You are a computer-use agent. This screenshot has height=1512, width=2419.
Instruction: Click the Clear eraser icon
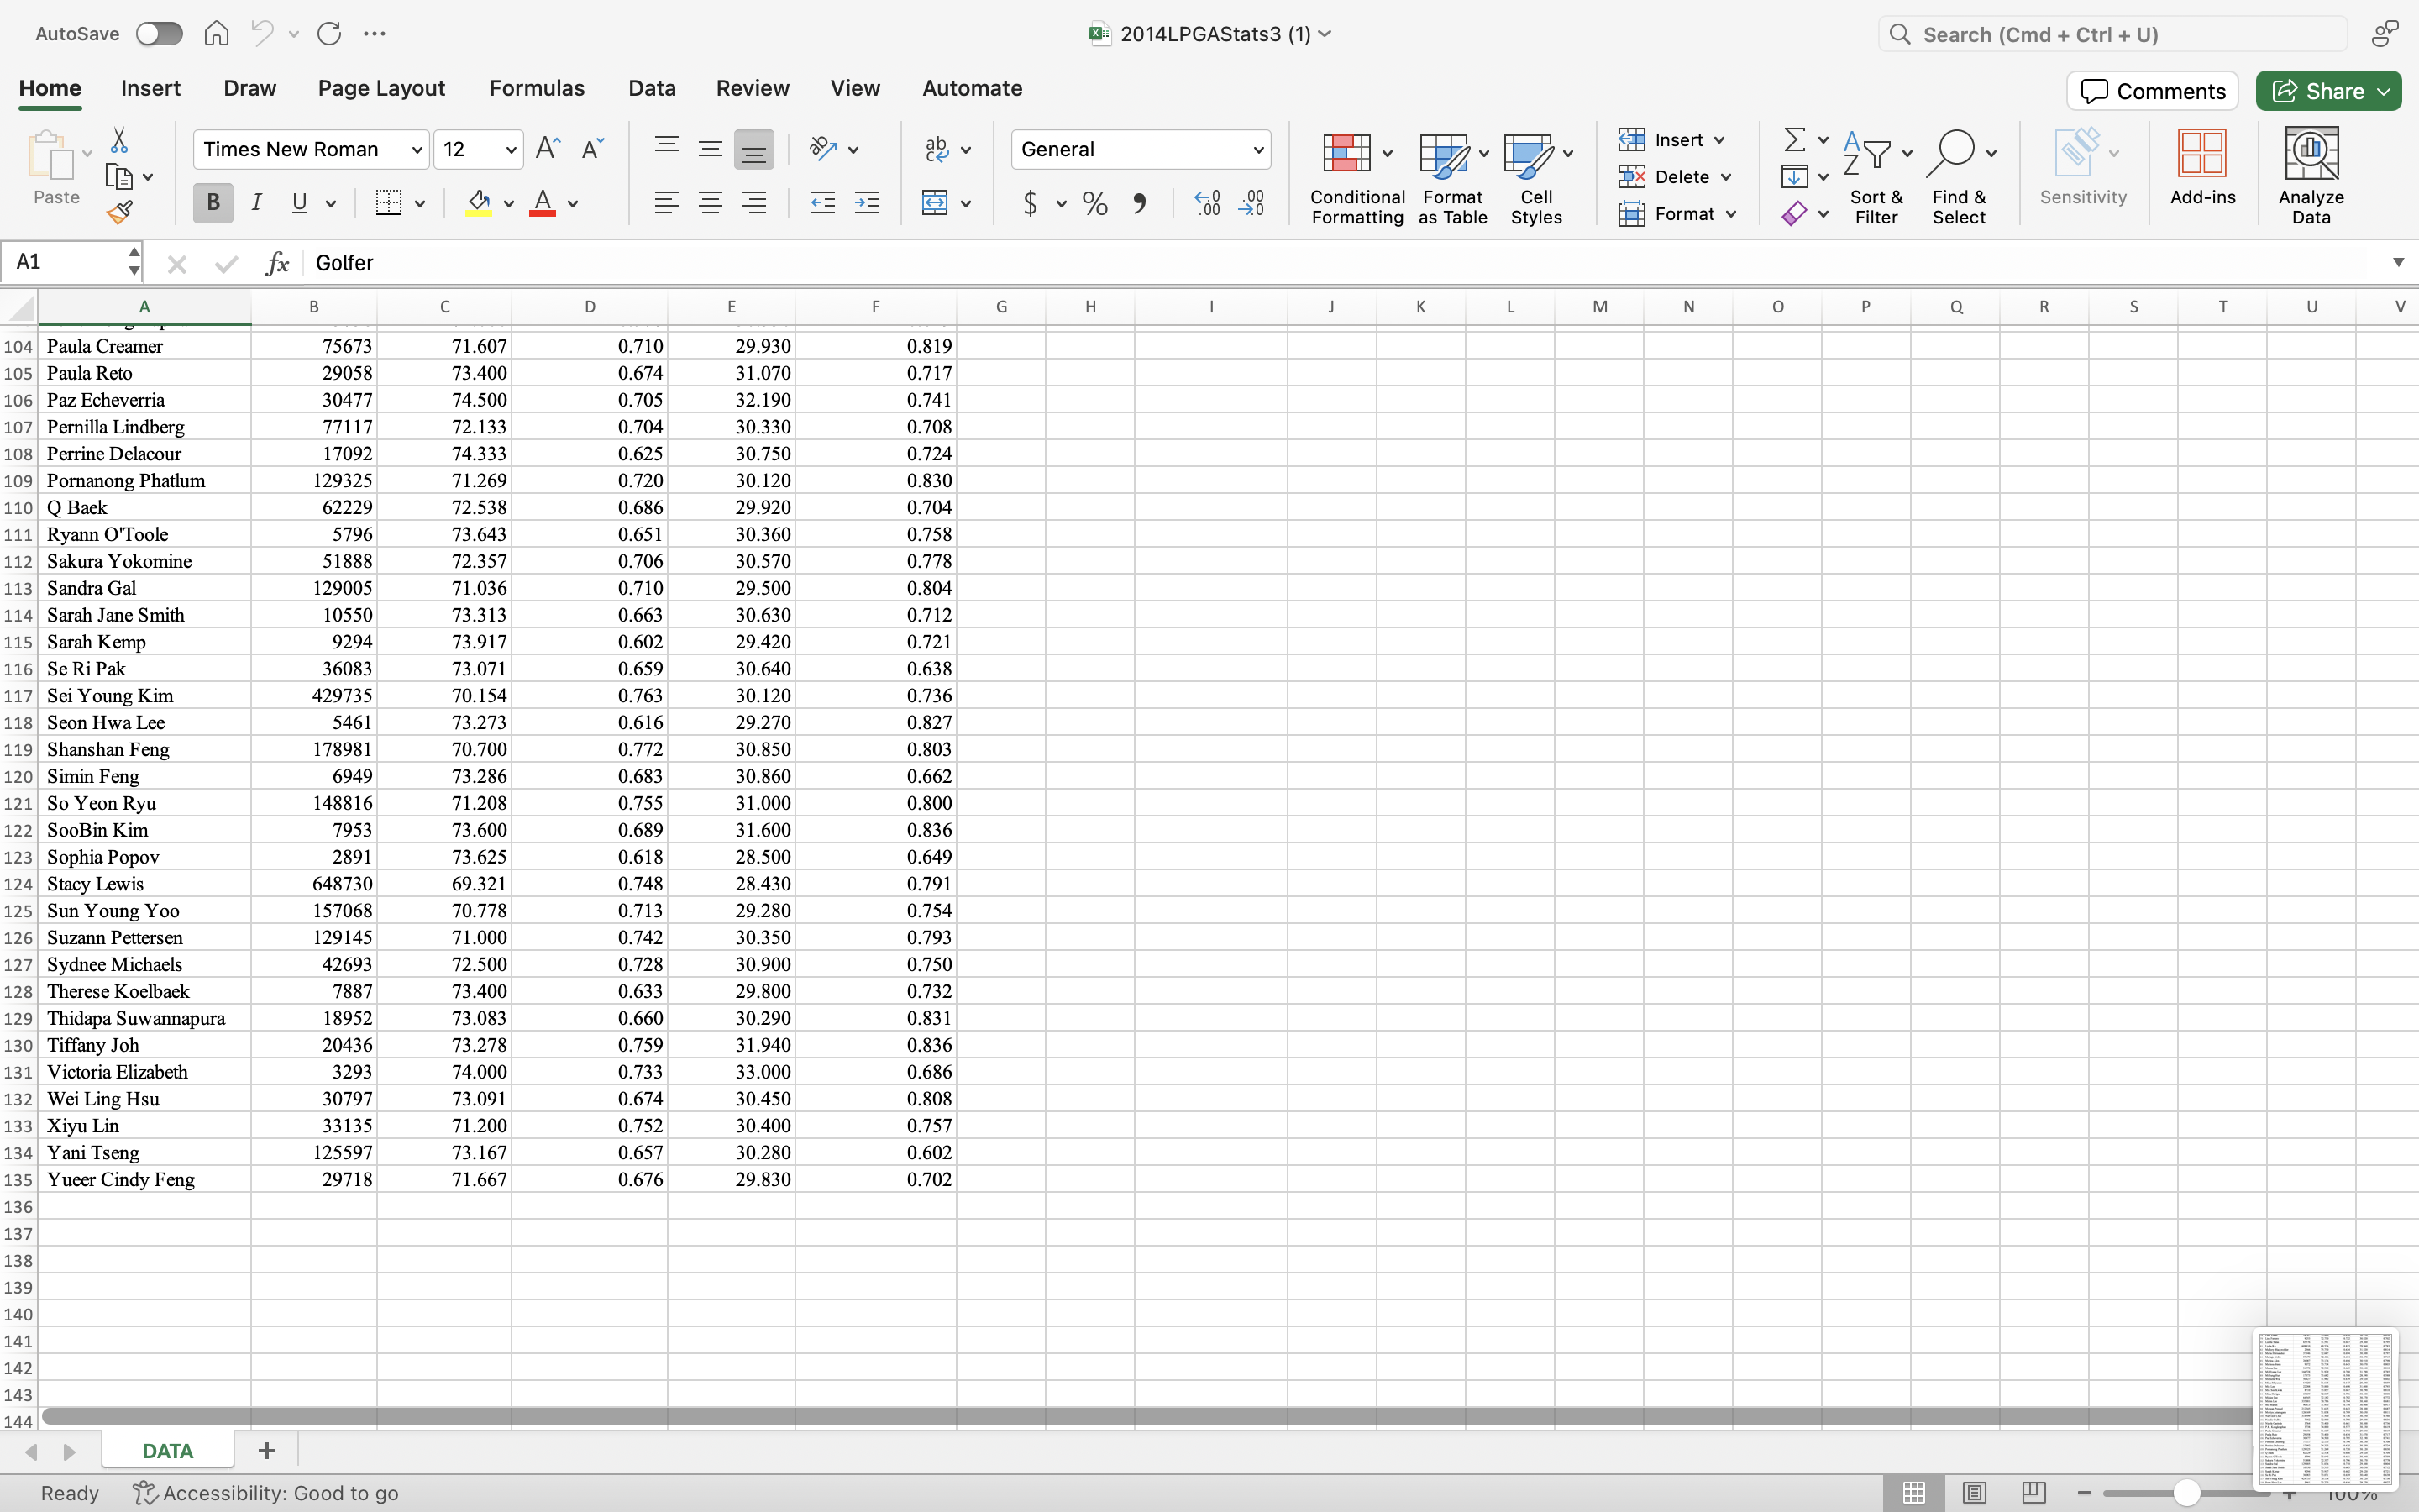coord(1794,214)
